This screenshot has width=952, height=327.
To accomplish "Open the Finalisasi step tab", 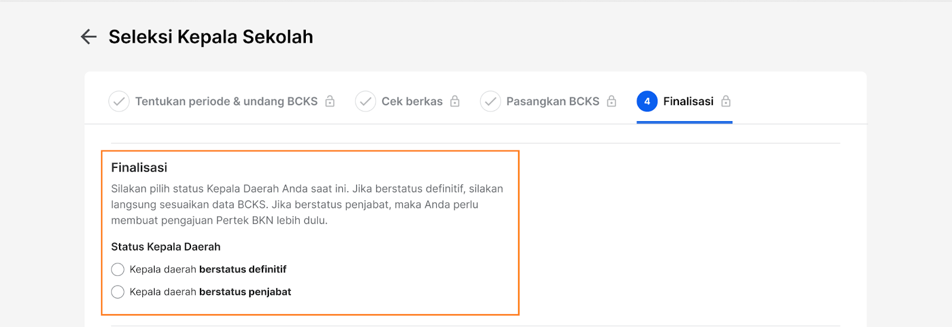I will [x=684, y=101].
